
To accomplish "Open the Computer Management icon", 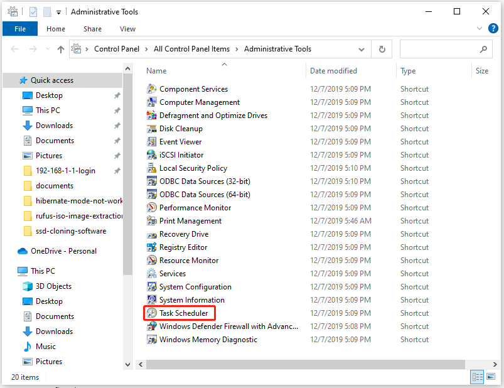I will (151, 102).
